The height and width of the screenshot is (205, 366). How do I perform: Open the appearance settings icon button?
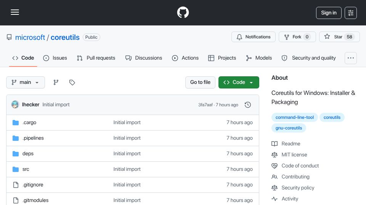351,13
